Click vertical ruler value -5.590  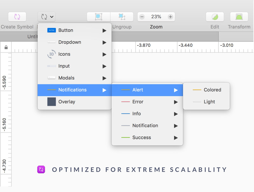point(4,83)
